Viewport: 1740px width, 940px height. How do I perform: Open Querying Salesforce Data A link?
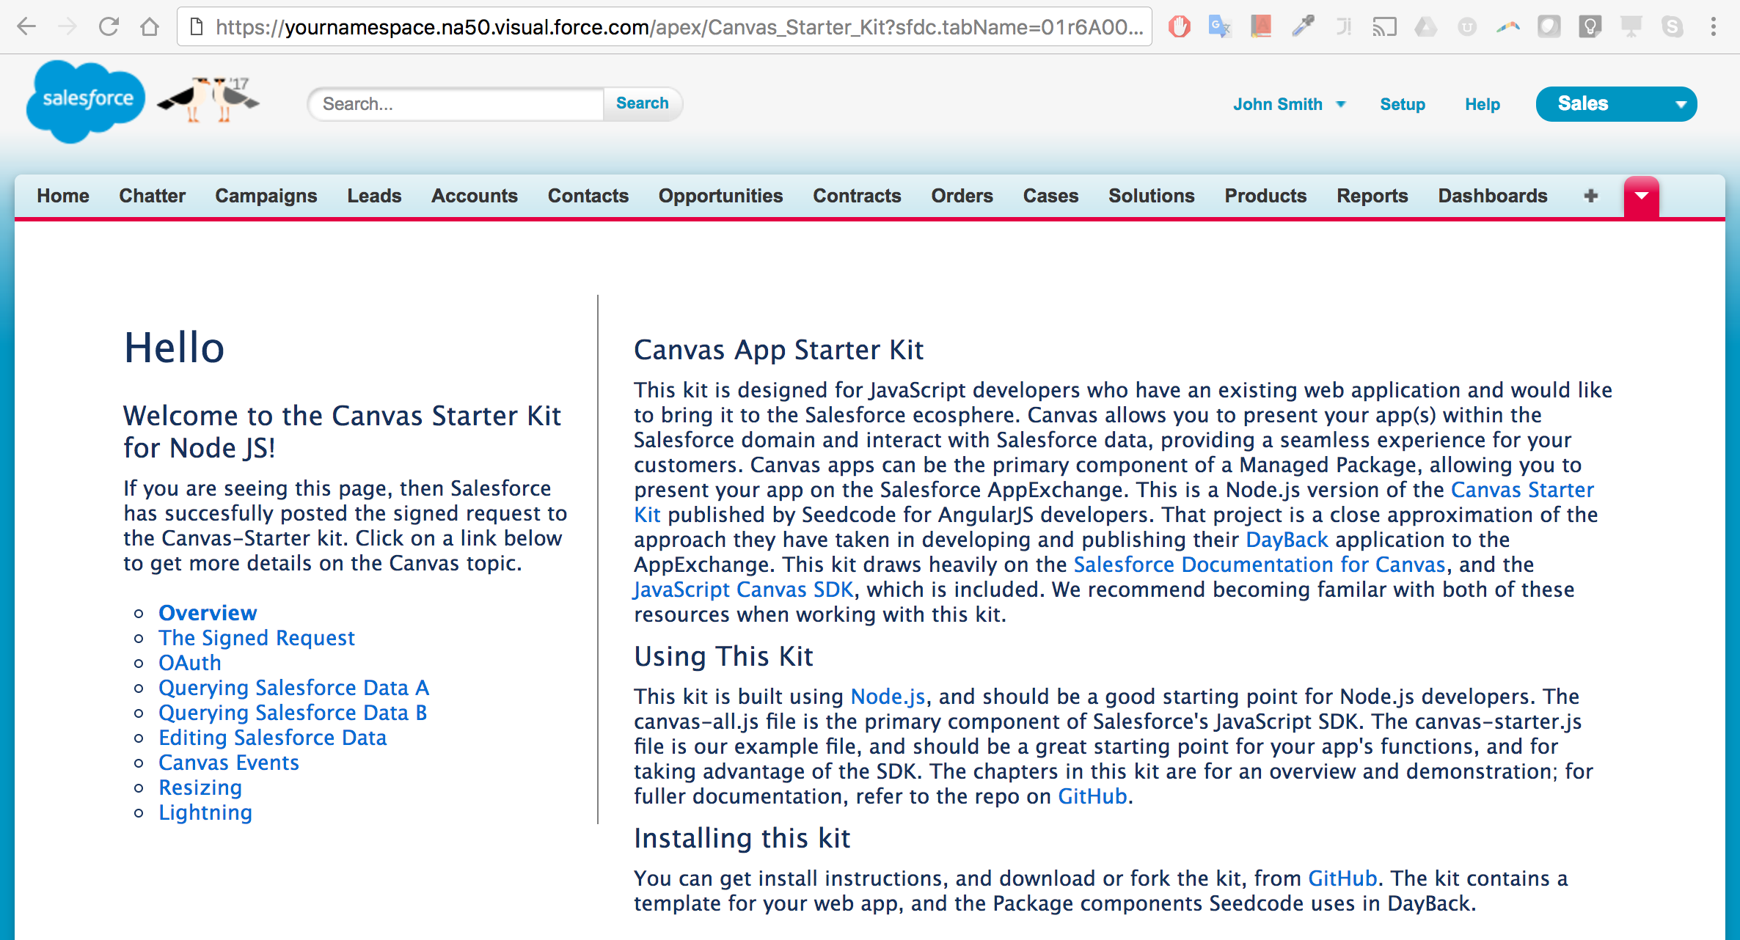click(x=294, y=688)
